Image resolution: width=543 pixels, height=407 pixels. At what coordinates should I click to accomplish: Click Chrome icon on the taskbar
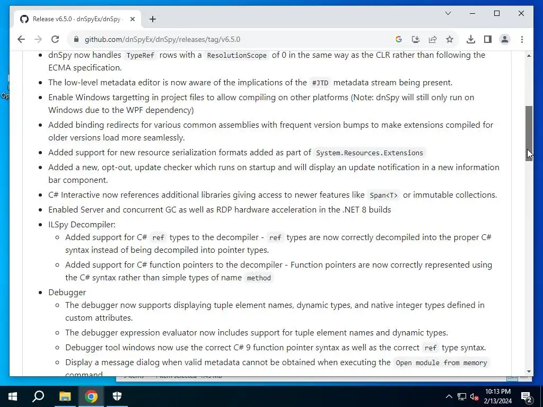coord(91,396)
